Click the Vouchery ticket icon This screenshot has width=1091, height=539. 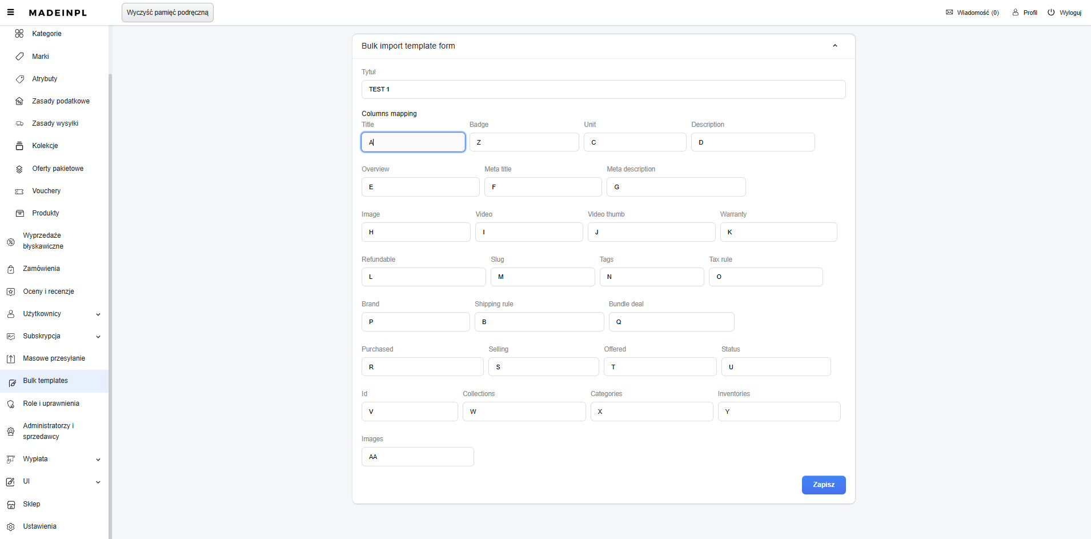coord(19,191)
